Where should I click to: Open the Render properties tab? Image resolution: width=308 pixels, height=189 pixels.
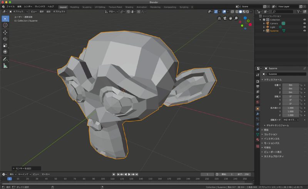(258, 81)
